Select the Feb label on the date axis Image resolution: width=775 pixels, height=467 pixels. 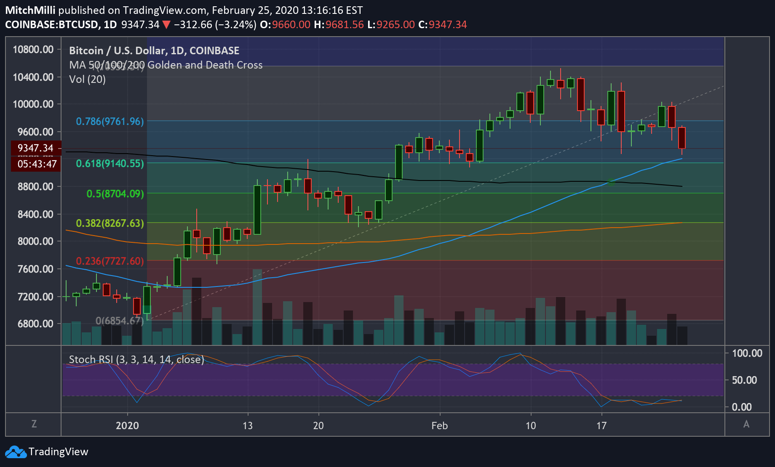(x=440, y=425)
